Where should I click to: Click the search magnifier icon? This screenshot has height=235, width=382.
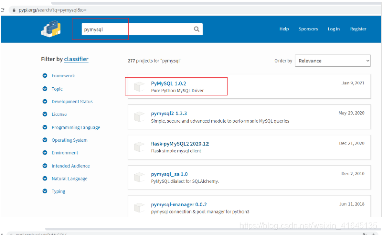coord(197,29)
